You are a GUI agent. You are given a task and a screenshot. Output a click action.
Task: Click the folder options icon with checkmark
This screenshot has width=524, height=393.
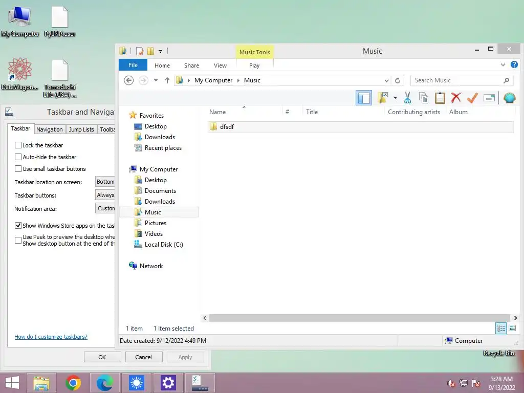point(383,98)
